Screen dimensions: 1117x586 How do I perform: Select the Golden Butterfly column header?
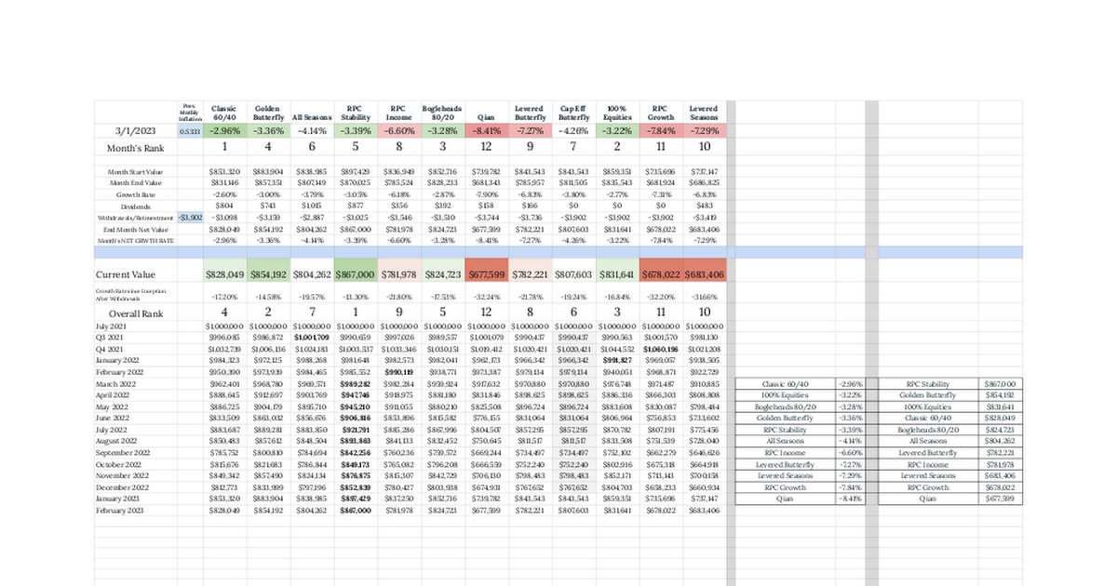pos(268,113)
